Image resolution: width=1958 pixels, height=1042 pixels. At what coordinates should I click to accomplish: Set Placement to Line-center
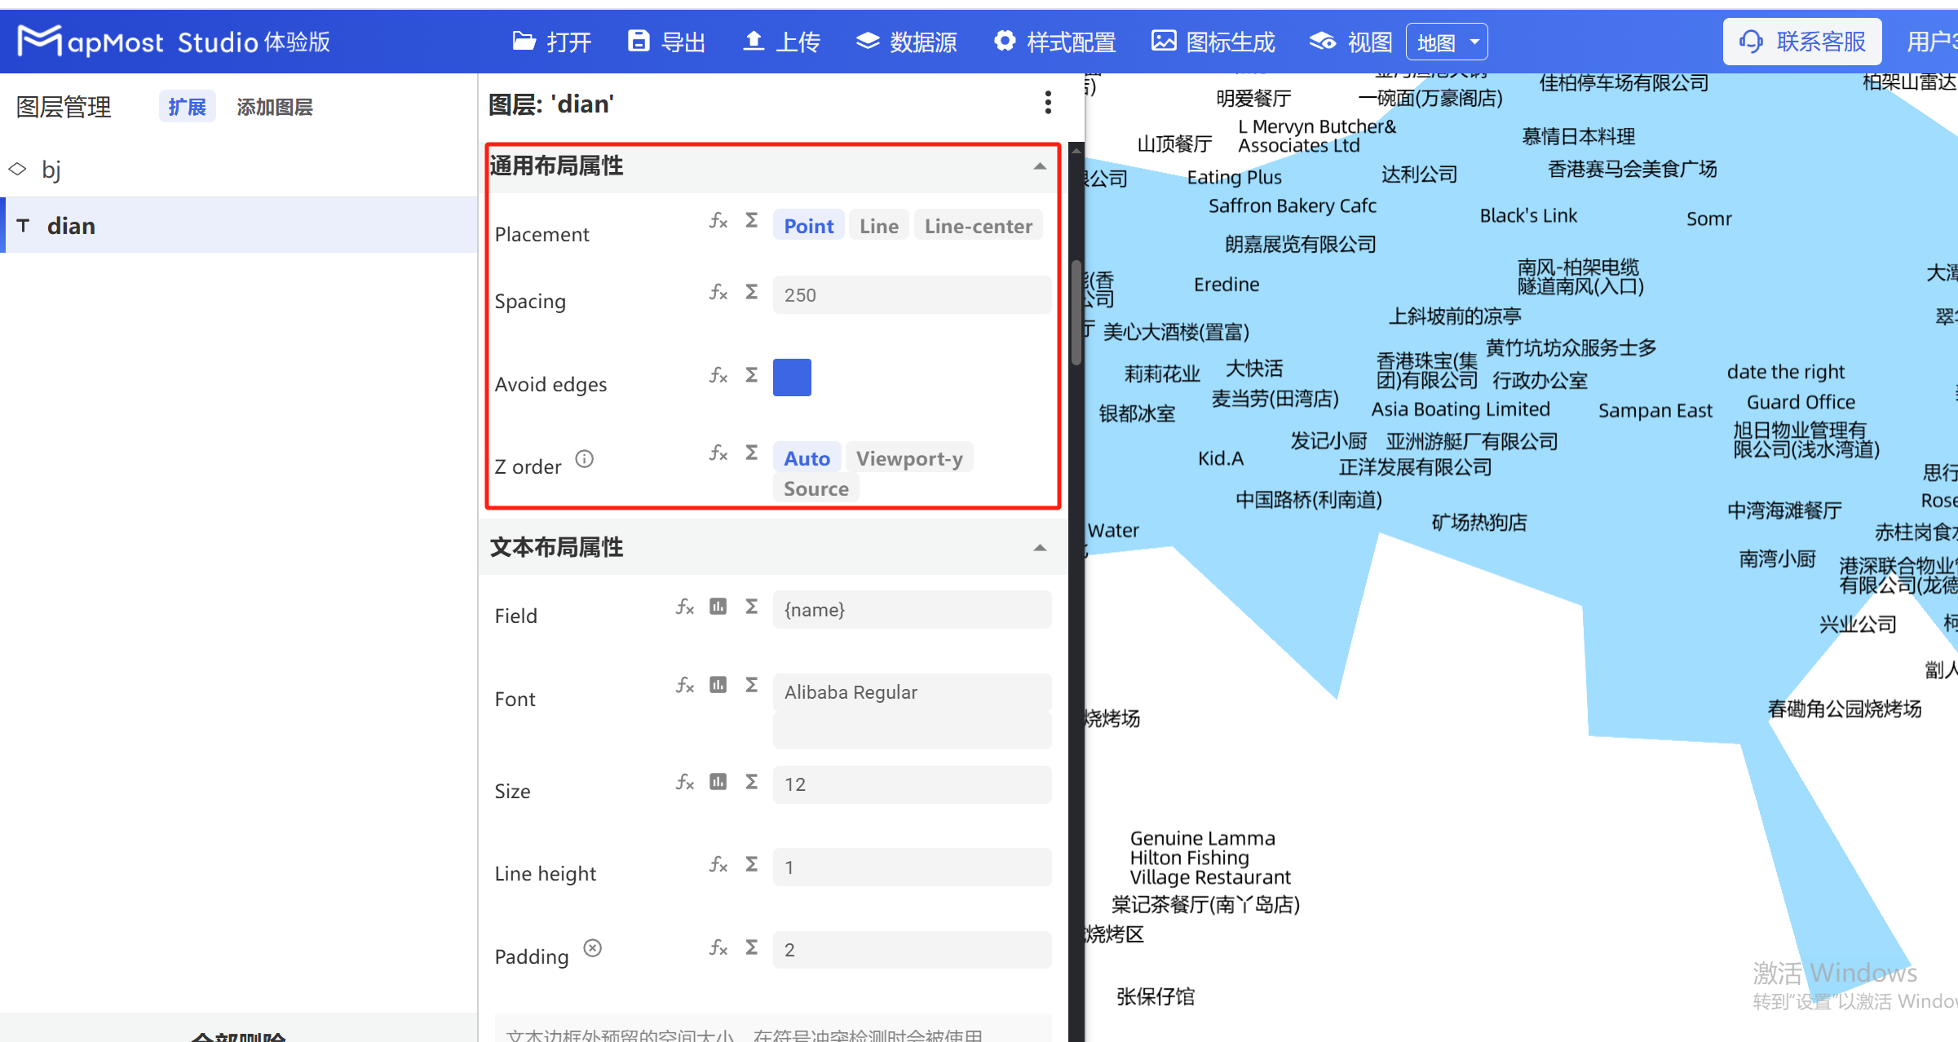pyautogui.click(x=978, y=225)
